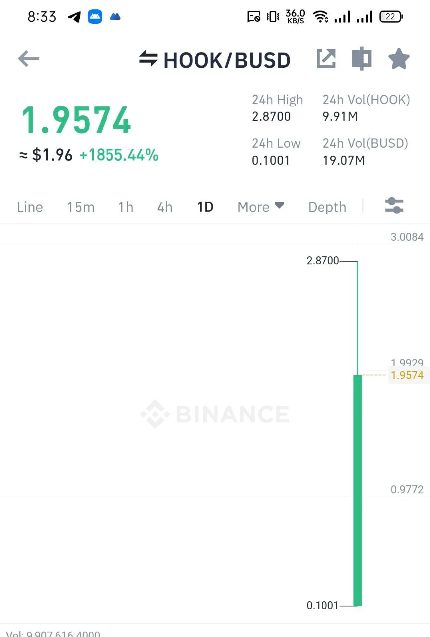This screenshot has height=637, width=430.
Task: Tap the swap pair arrows icon
Action: click(148, 58)
